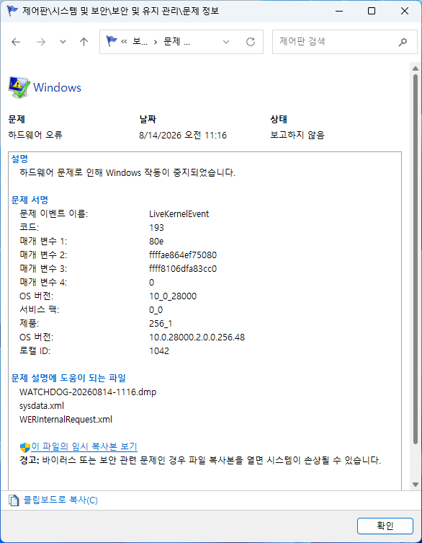Click the magnifier search icon
The image size is (422, 543).
coord(403,43)
